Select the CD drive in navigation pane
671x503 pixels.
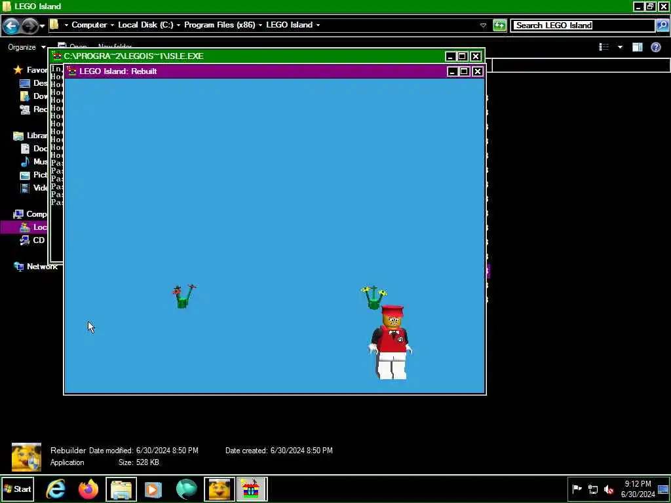32,240
